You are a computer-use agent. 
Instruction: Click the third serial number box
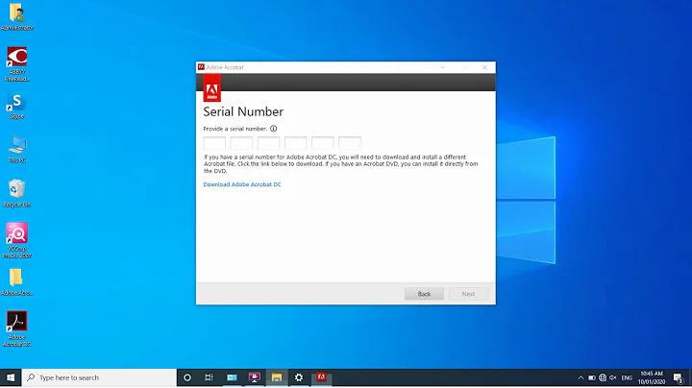click(268, 143)
